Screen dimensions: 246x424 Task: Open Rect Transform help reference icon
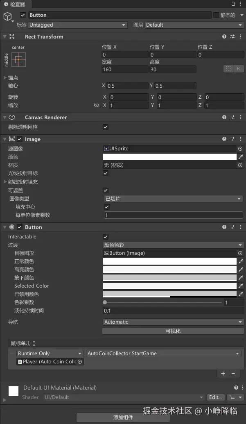224,36
